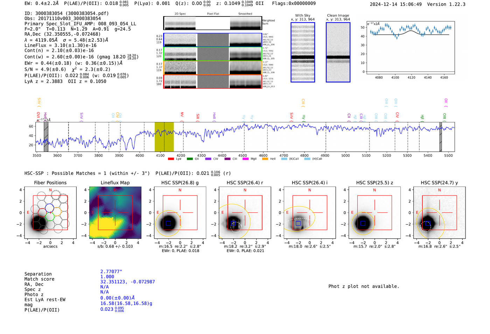
Task: Click the hatched gray band near 3550Å
Action: (46, 137)
